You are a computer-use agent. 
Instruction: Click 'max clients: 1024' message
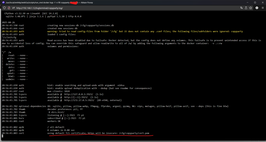[59, 91]
